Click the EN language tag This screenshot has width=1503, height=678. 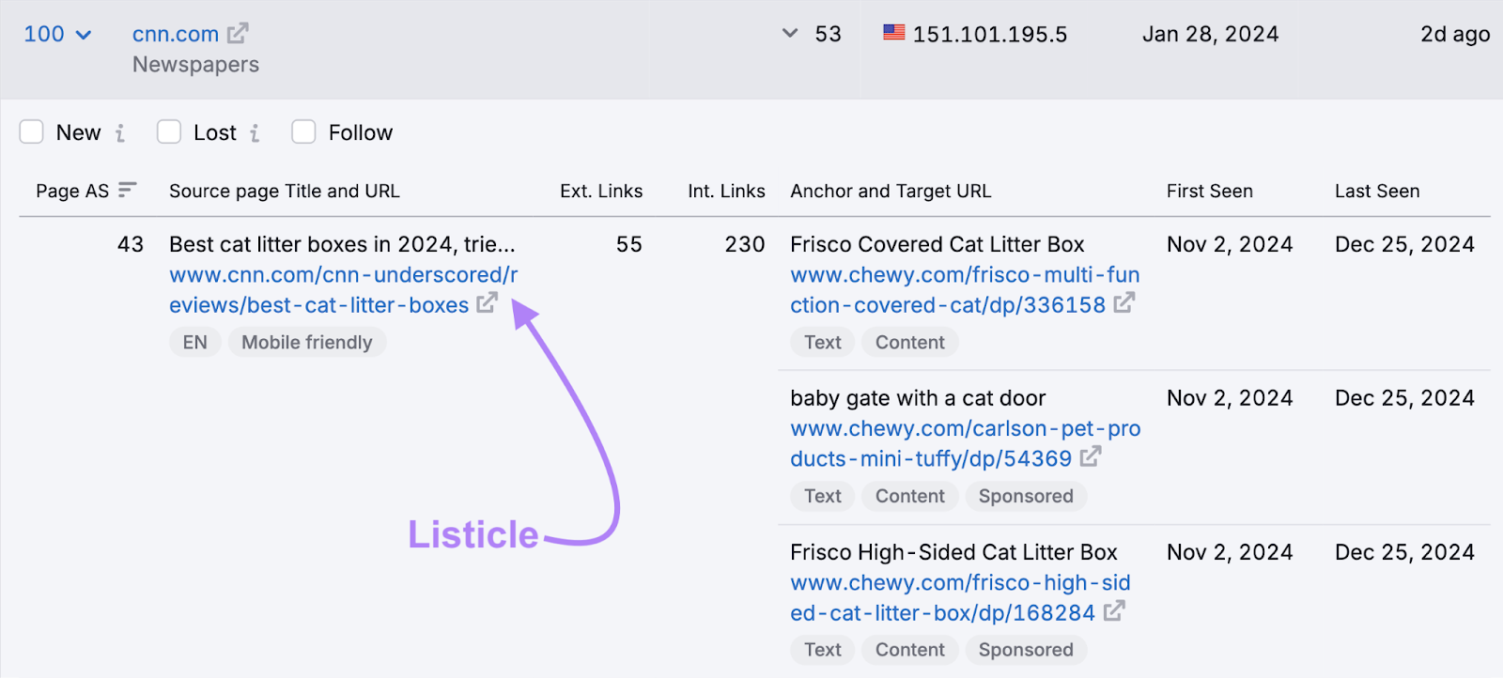coord(194,342)
